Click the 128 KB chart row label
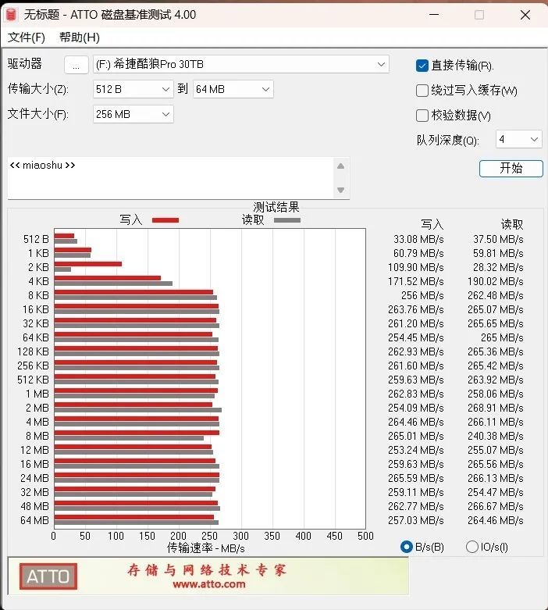The width and height of the screenshot is (548, 610). point(33,351)
